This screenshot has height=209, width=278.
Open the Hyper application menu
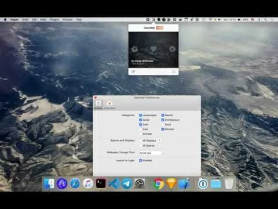(x=14, y=20)
